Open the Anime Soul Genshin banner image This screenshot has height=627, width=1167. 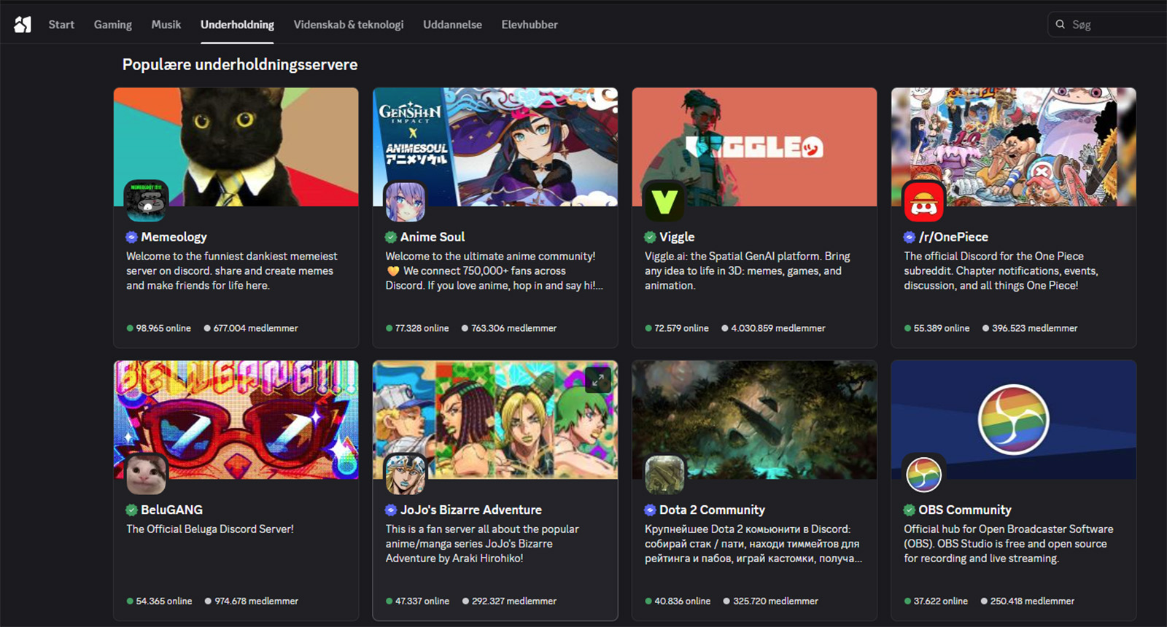495,147
